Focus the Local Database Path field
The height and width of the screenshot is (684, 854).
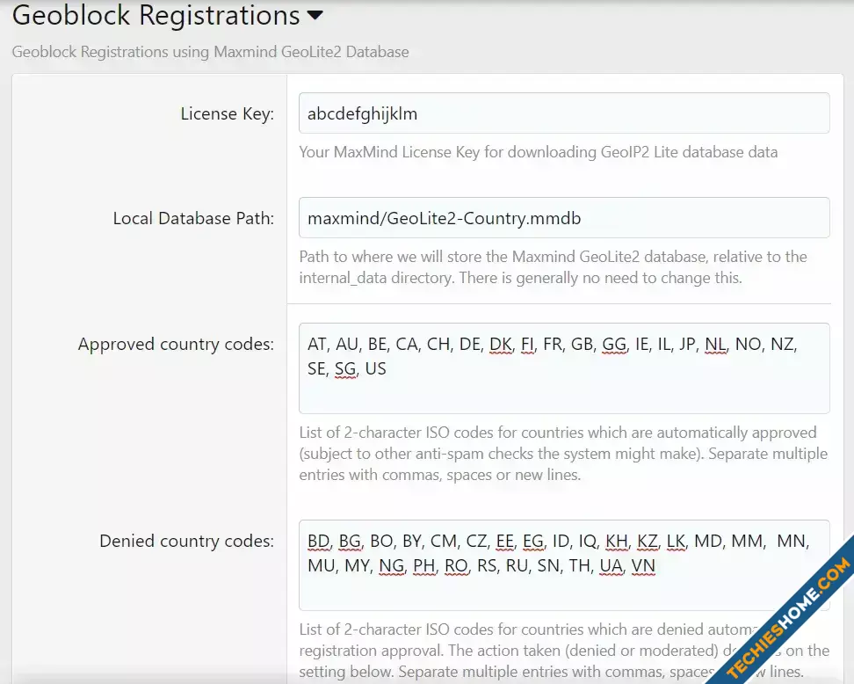[x=564, y=218]
